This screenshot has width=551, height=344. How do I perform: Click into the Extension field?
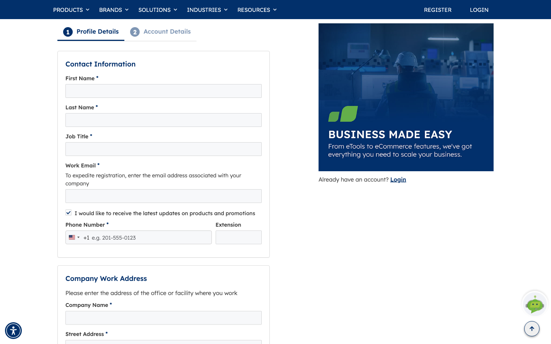(x=239, y=237)
